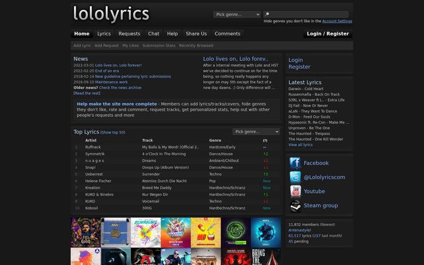This screenshot has width=424, height=265.
Task: Click the View all lyrics link
Action: point(300,145)
